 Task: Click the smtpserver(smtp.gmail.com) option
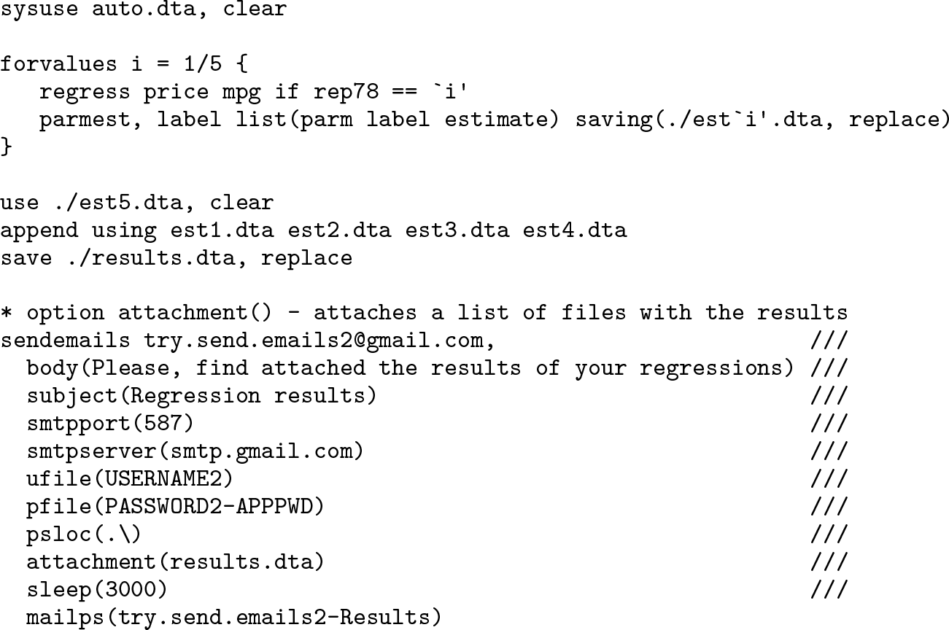coord(195,452)
